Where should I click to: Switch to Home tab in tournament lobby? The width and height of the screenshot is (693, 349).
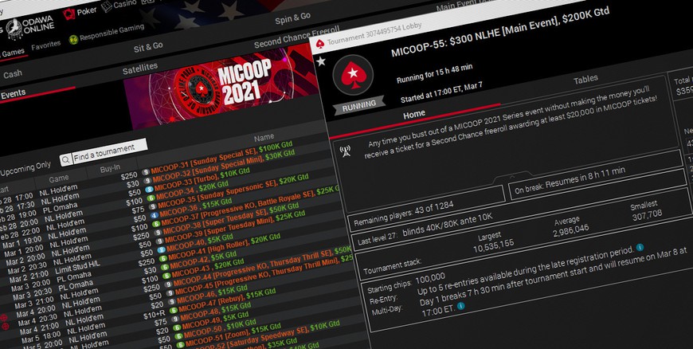click(x=414, y=115)
